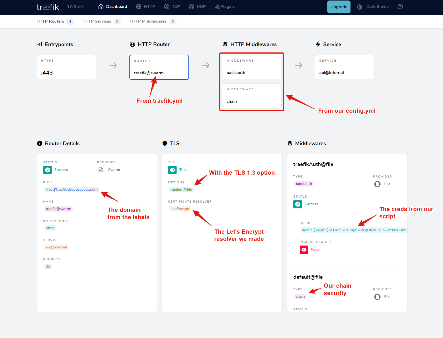Open the HTTPS :443 entrypoint card
This screenshot has height=338, width=443.
[66, 67]
